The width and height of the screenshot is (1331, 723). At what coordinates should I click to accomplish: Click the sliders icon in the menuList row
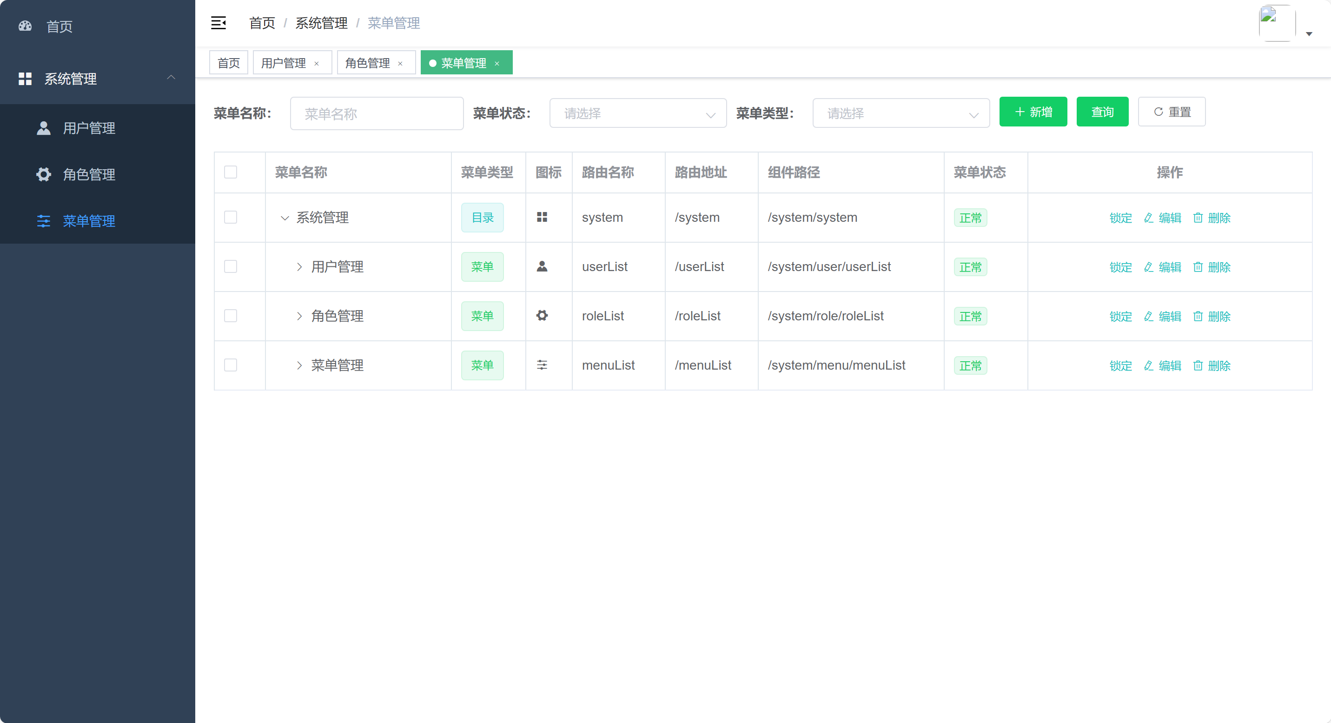542,365
